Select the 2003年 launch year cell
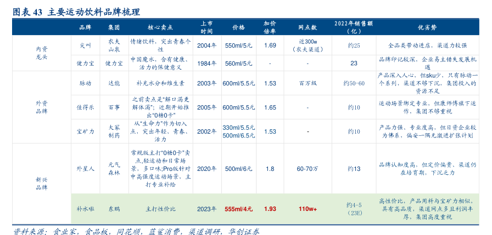The width and height of the screenshot is (492, 235). (207, 83)
